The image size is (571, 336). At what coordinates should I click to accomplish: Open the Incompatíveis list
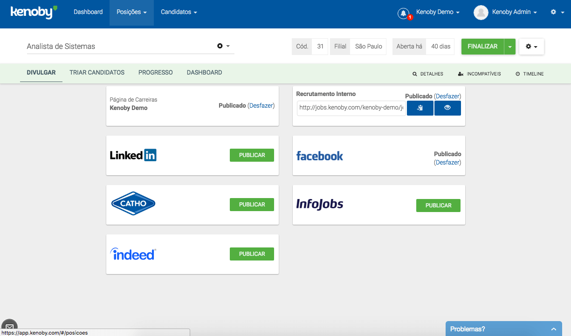point(480,74)
